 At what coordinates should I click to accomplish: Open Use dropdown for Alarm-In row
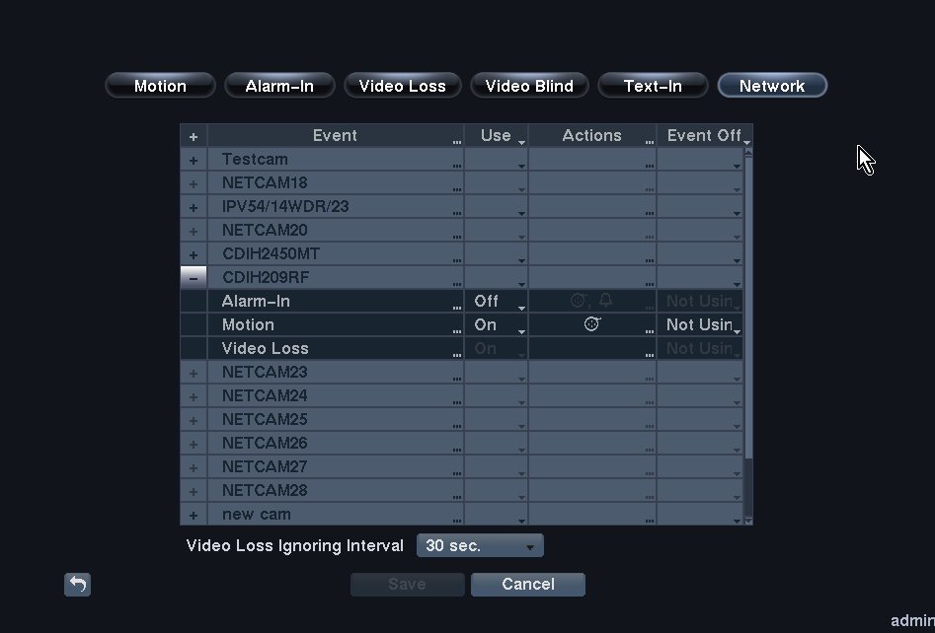point(497,302)
